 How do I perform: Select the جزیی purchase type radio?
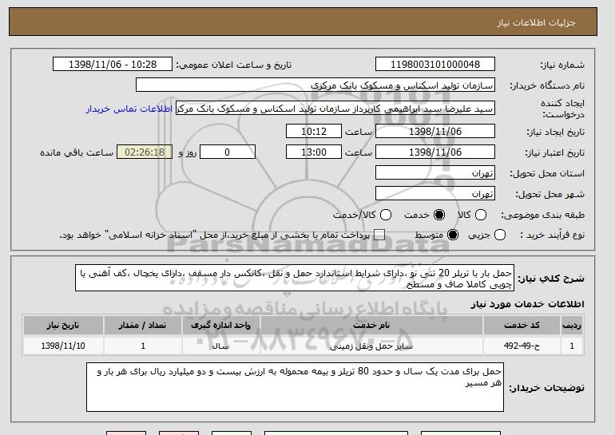point(500,235)
